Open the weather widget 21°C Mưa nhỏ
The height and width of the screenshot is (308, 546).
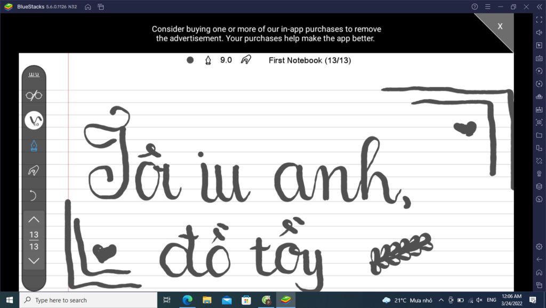[407, 300]
